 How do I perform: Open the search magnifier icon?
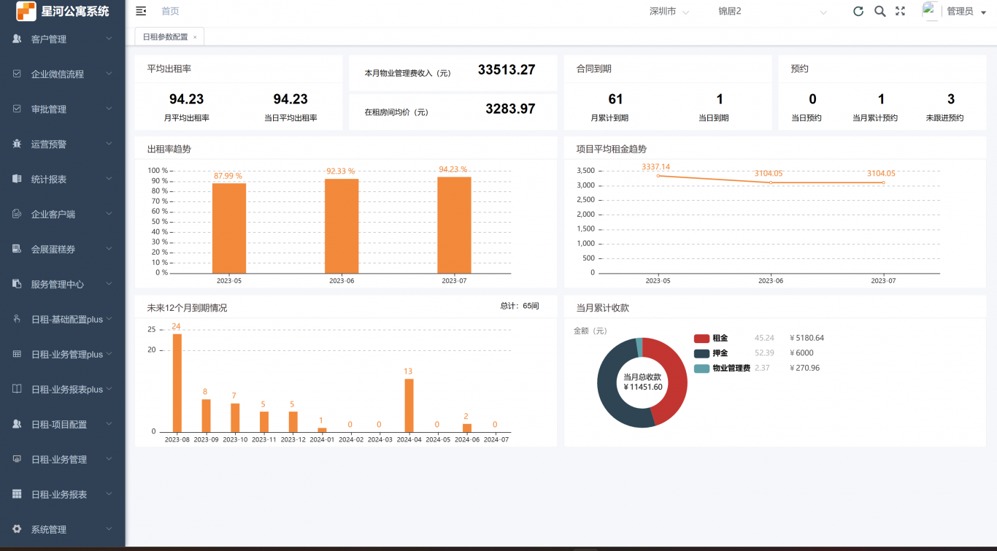[x=880, y=11]
